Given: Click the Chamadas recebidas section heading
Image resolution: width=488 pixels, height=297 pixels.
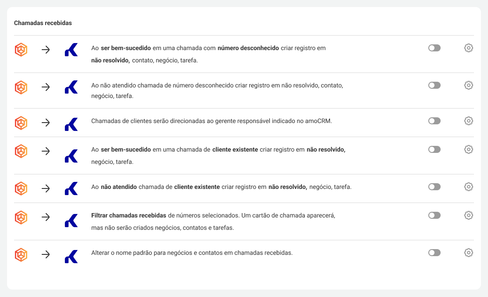Looking at the screenshot, I should [x=43, y=23].
